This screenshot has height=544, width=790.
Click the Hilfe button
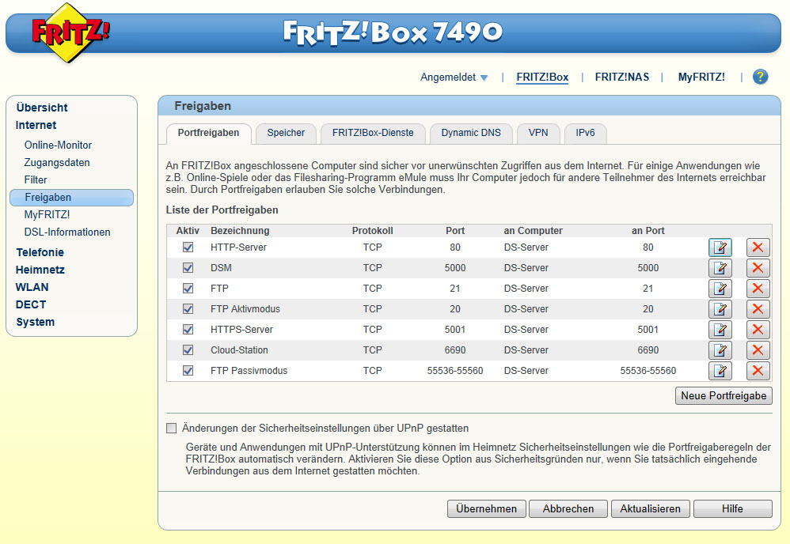click(x=732, y=508)
